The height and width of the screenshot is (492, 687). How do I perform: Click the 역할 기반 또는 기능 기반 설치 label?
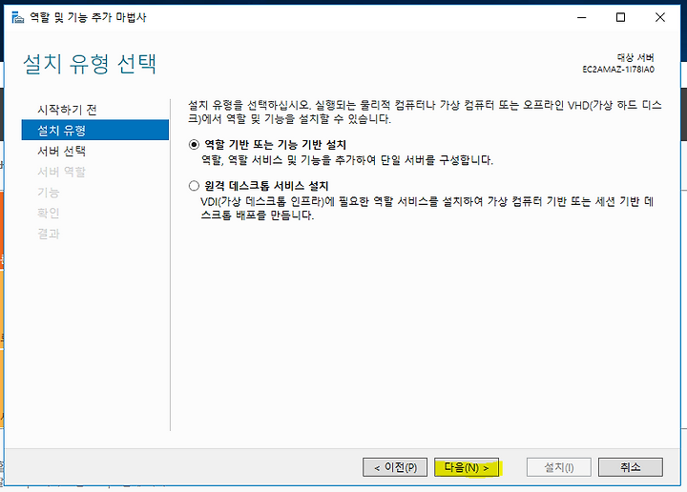click(275, 144)
